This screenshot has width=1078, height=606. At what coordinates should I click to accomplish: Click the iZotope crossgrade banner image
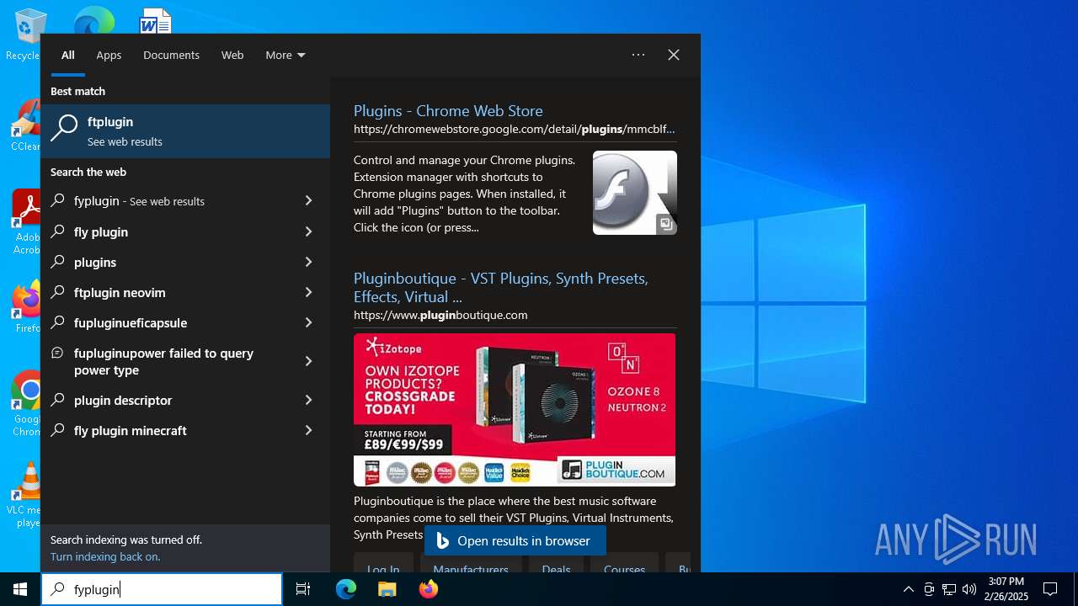(x=515, y=410)
